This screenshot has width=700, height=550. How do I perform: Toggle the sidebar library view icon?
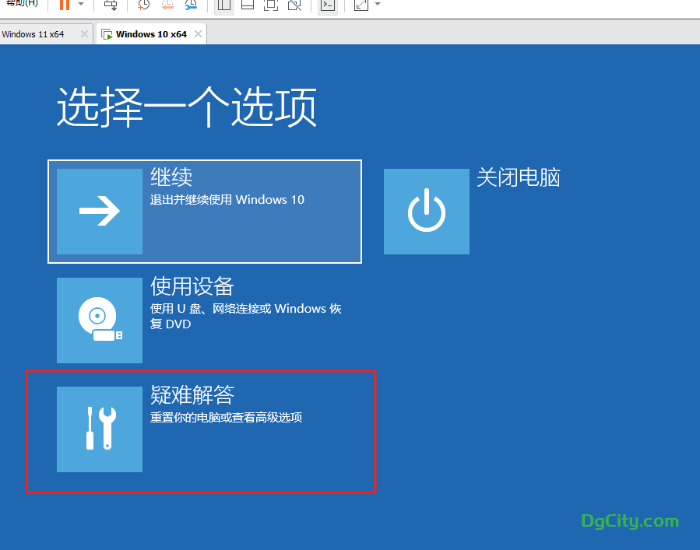(x=224, y=5)
